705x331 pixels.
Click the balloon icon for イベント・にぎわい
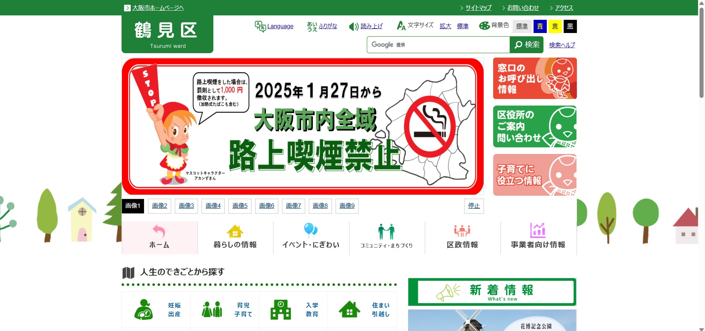coord(311,230)
